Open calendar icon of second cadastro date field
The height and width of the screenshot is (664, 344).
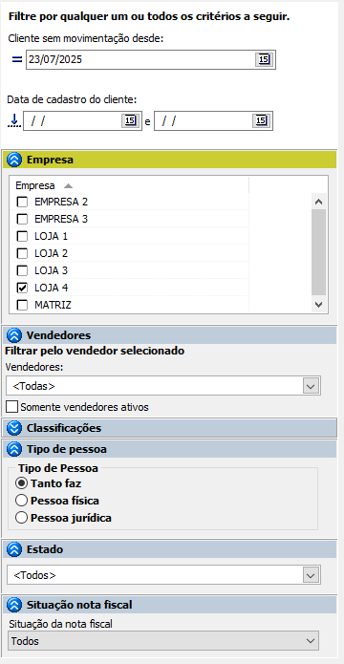(x=262, y=121)
